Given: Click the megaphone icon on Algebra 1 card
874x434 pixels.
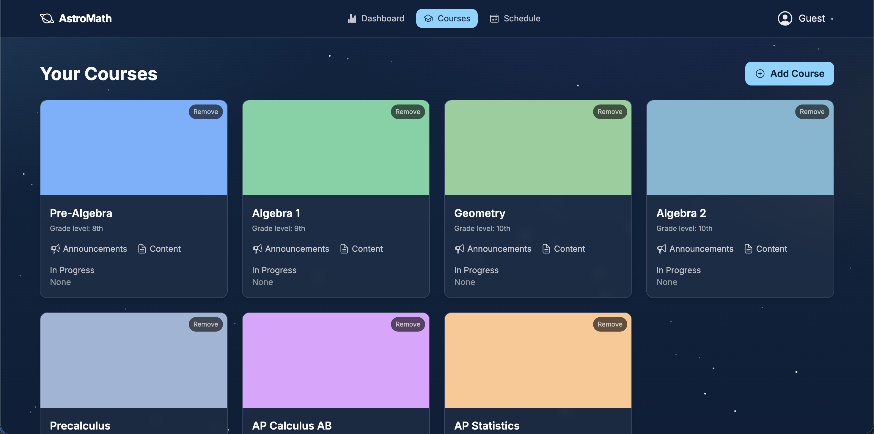Looking at the screenshot, I should (257, 249).
